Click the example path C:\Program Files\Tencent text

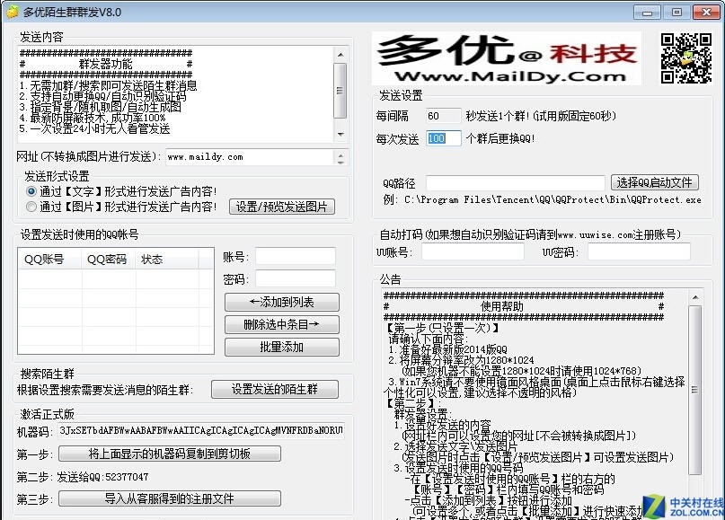[x=553, y=199]
